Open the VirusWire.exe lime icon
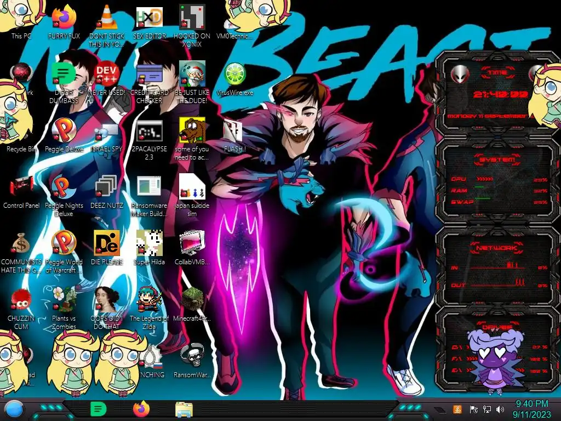This screenshot has width=561, height=421. tap(234, 78)
